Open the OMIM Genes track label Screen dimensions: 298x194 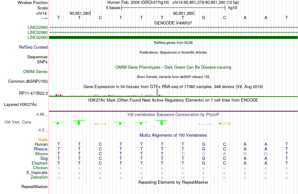(35, 71)
